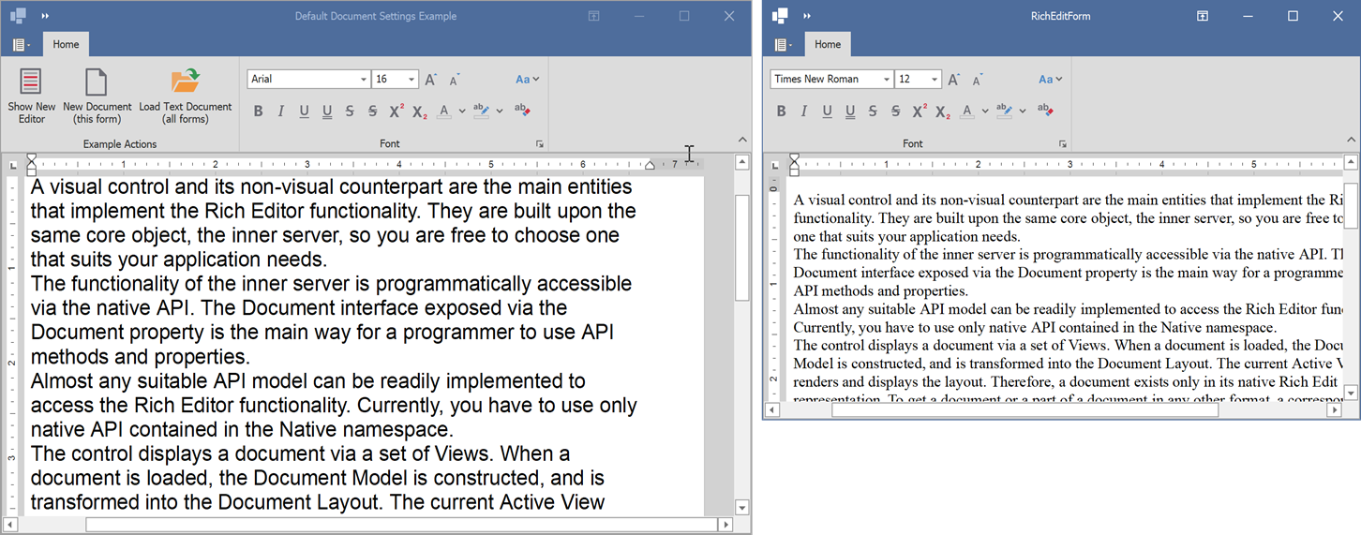Apply Subscript in RichEditForm window
Image resolution: width=1361 pixels, height=535 pixels.
tap(941, 111)
